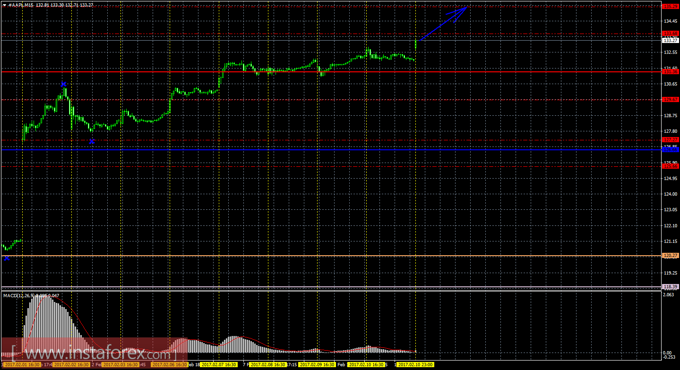This screenshot has width=680, height=370.
Task: Select the 2017.02.07 16:30 date marker
Action: point(219,365)
